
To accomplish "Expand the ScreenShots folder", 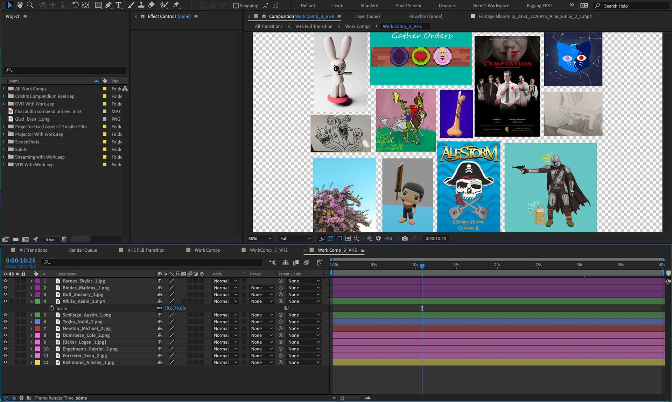I will (3, 142).
